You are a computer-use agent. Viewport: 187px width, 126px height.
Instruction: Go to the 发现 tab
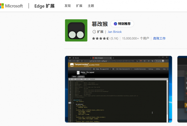tap(68, 6)
